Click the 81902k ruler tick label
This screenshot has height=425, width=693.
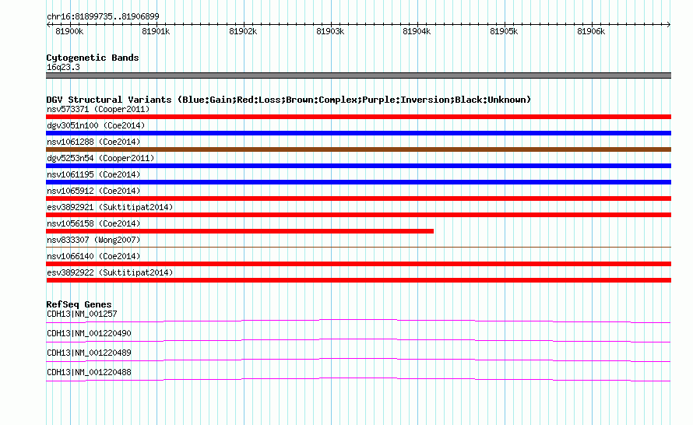coord(243,31)
